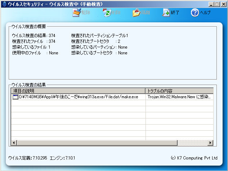Screen dimensions: 228x171
Task: Minimize the ウイルスセキュリティ window
Action: pyautogui.click(x=210, y=4)
